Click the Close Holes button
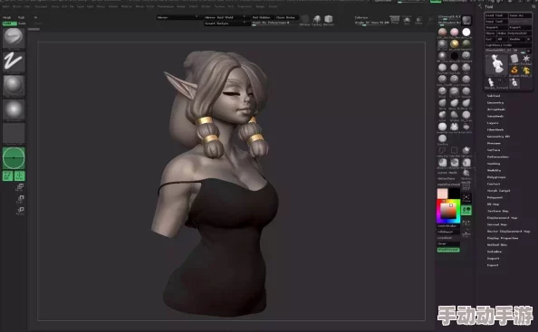This screenshot has height=332, width=538. coord(286,17)
